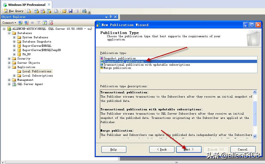Click the Next button in the wizard
Viewport: 265px width, 164px height.
click(189, 149)
